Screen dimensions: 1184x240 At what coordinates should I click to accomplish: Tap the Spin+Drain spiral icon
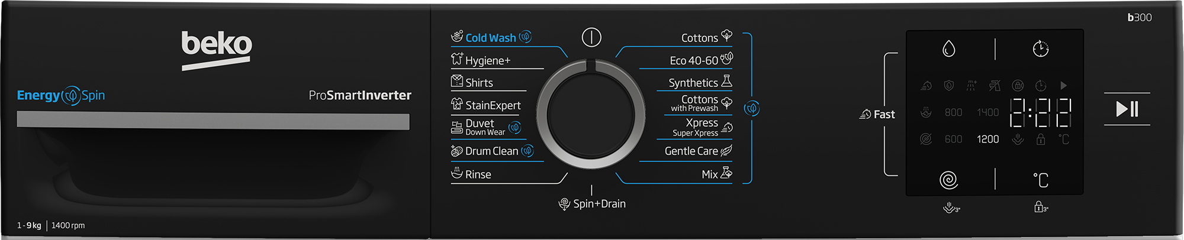coord(564,205)
